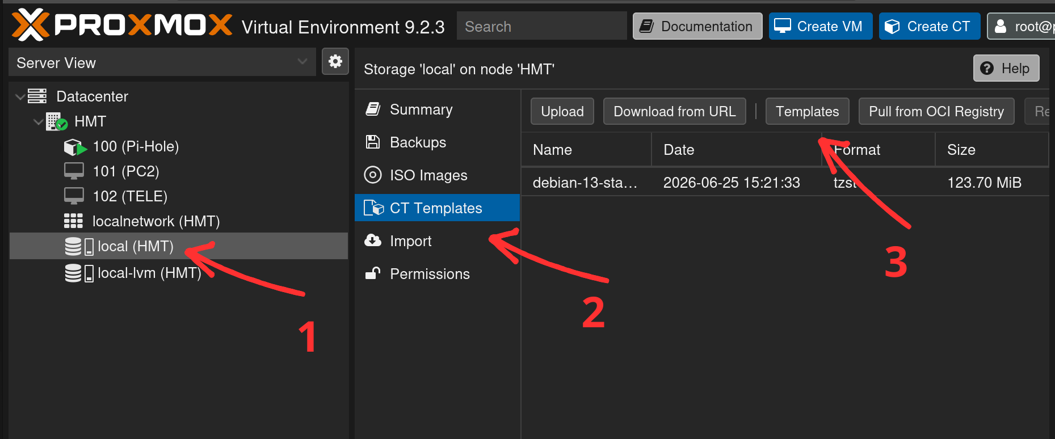Click the Proxmox logo icon
Viewport: 1055px width, 439px height.
31,25
